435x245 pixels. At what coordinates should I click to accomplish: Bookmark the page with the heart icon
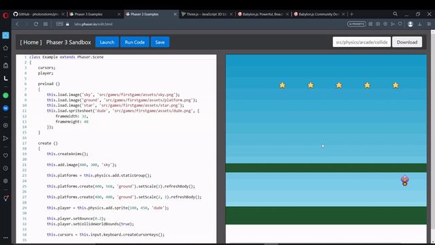point(400,24)
